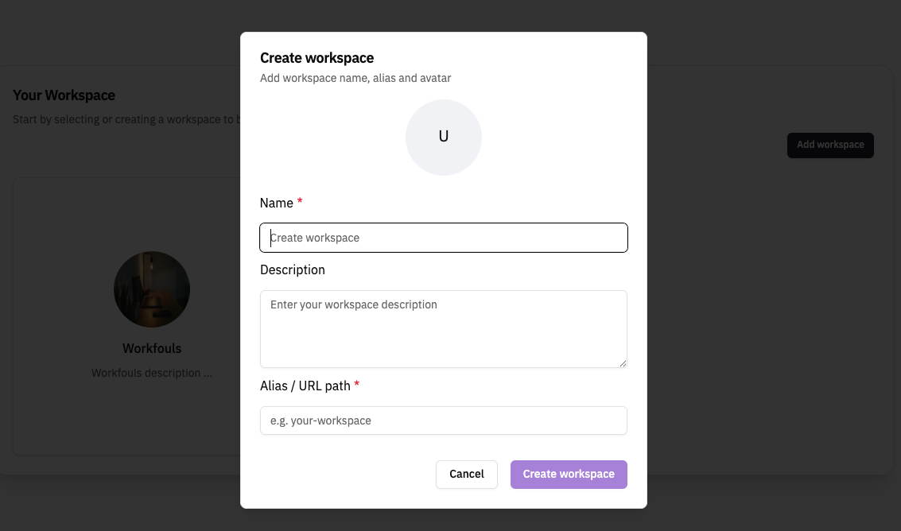This screenshot has height=531, width=901.
Task: Click the Description textarea resize handle
Action: 623,363
